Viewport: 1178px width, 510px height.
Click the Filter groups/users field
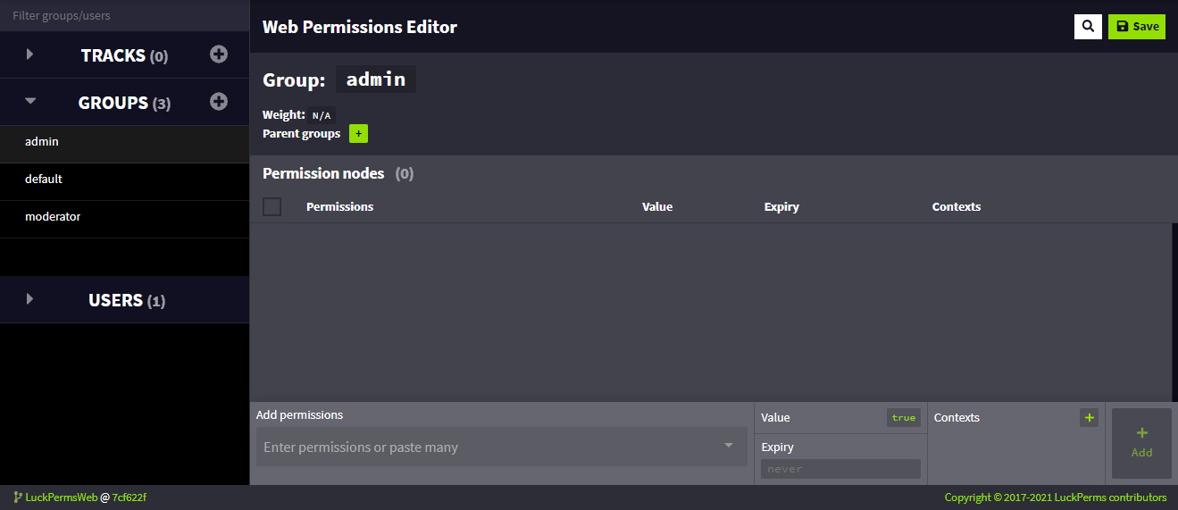click(x=124, y=16)
